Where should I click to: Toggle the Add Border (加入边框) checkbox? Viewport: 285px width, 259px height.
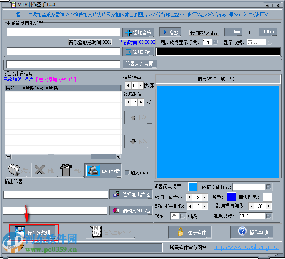coord(127,173)
